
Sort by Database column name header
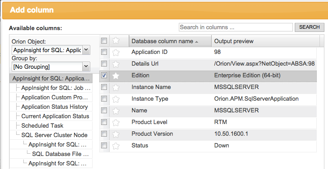[170, 41]
